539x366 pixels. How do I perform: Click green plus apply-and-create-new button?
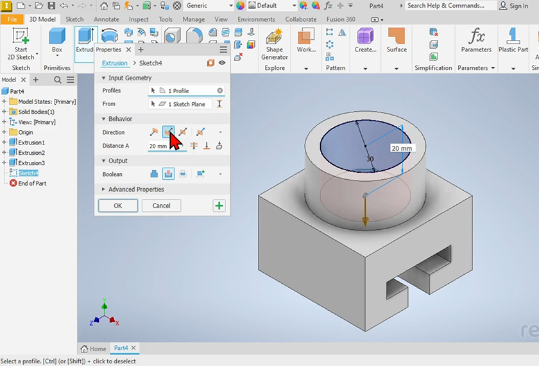pos(219,206)
